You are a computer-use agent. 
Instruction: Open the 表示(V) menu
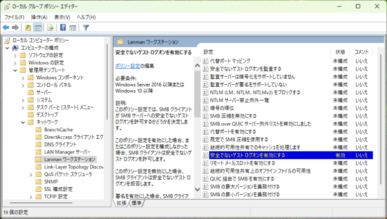pos(62,17)
